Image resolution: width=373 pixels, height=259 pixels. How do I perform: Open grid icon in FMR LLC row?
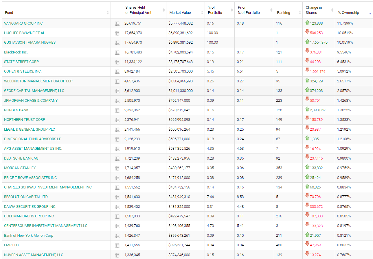(117, 245)
